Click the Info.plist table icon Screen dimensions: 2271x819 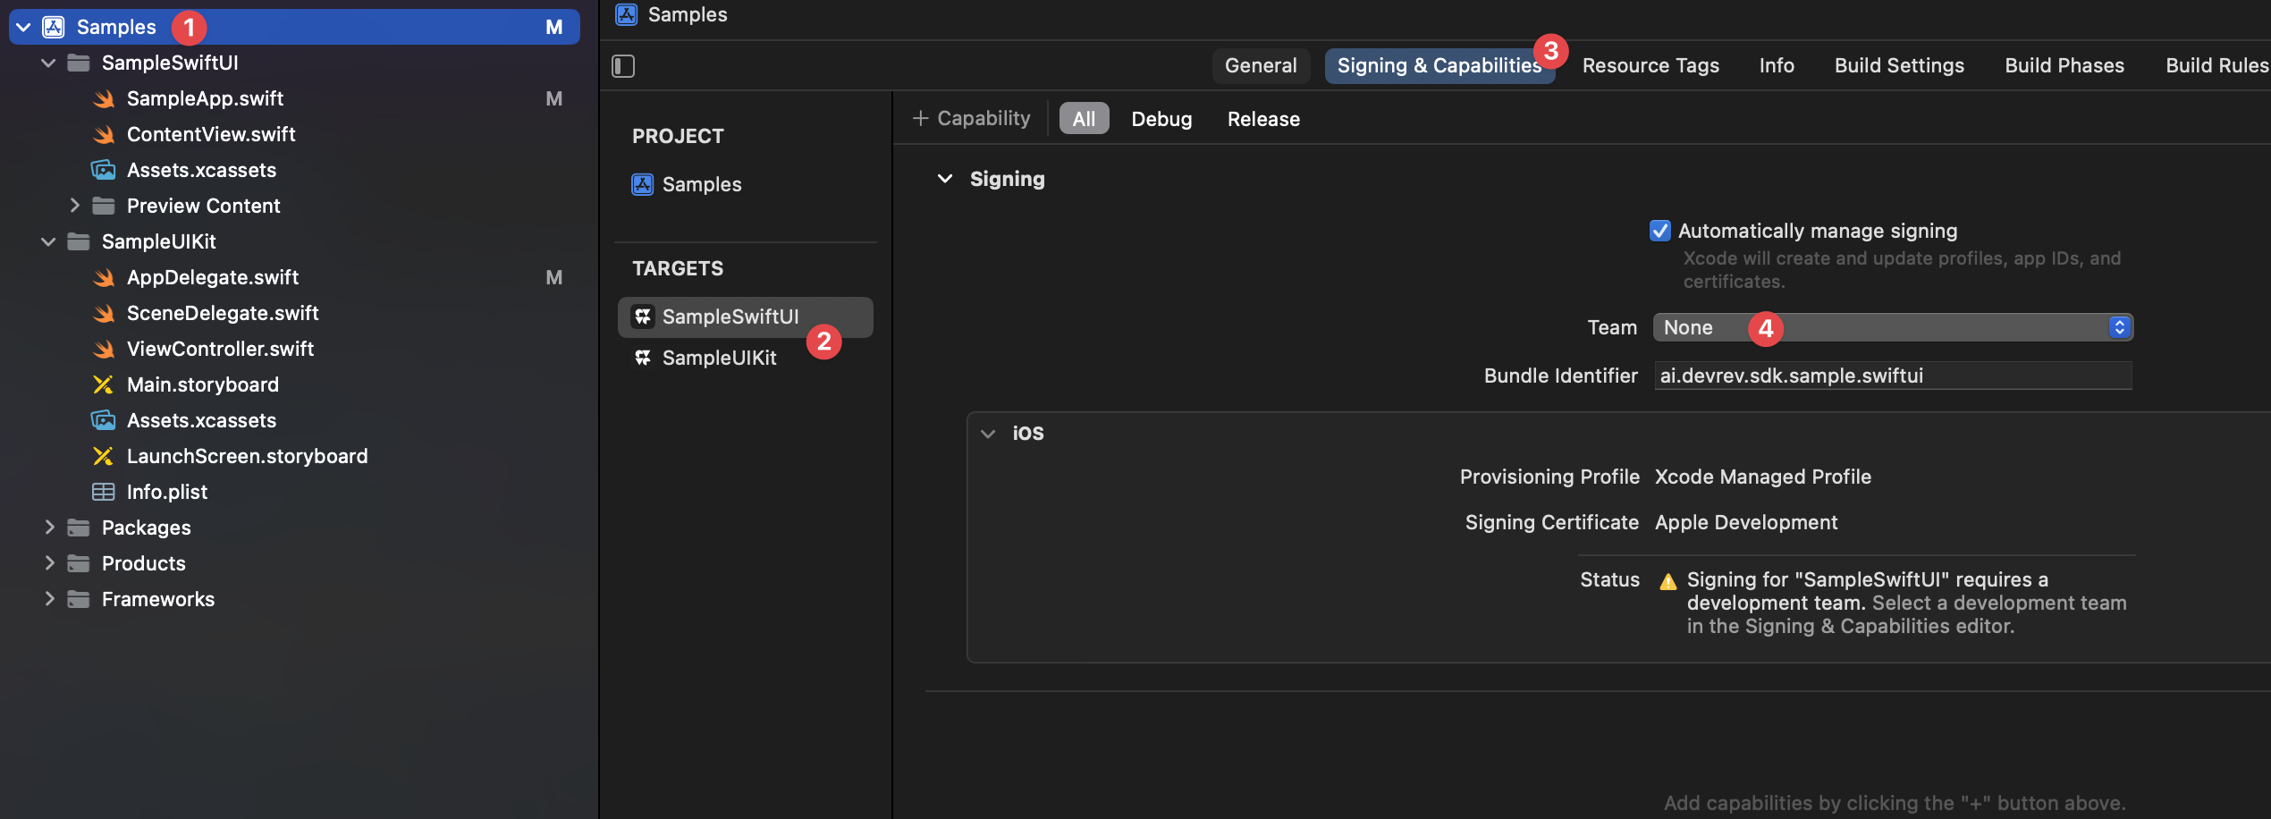[x=104, y=493]
